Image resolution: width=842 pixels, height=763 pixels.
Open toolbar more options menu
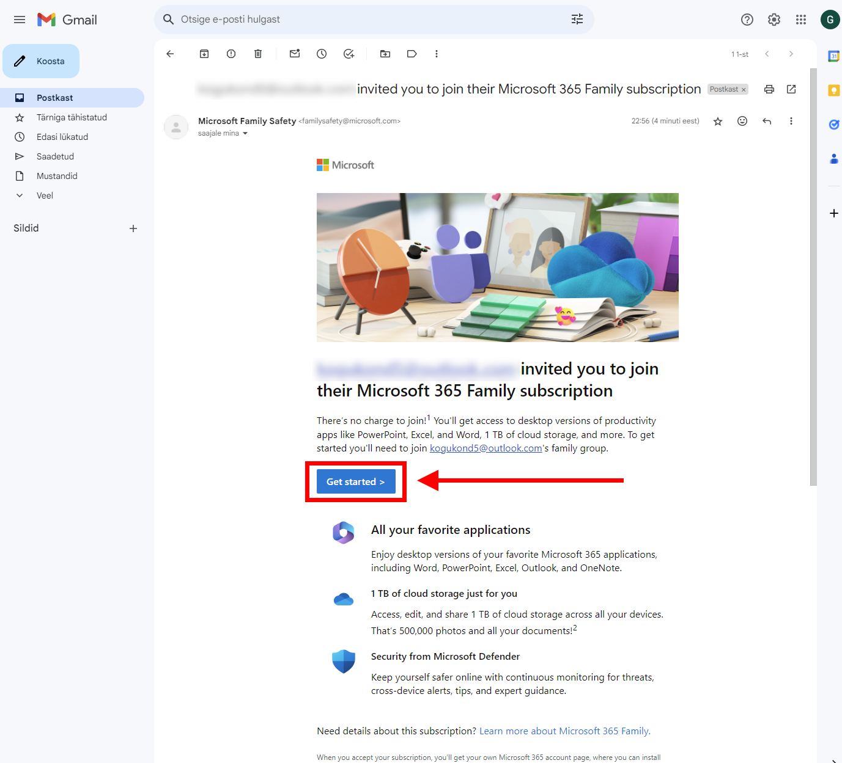click(x=437, y=54)
